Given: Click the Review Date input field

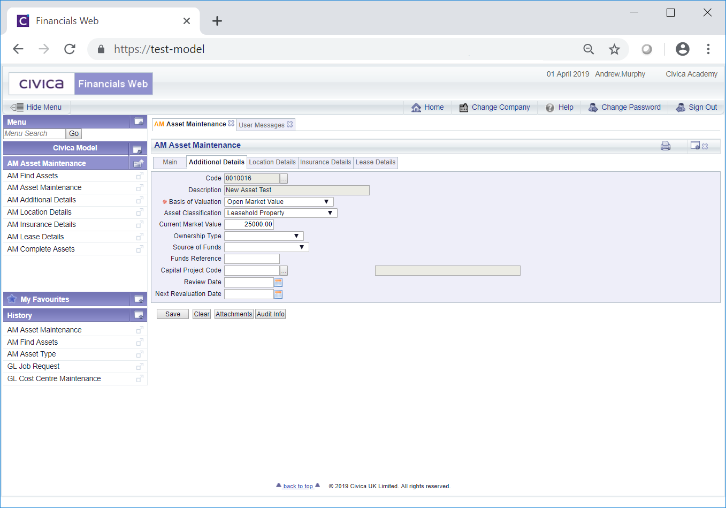Looking at the screenshot, I should coord(249,282).
